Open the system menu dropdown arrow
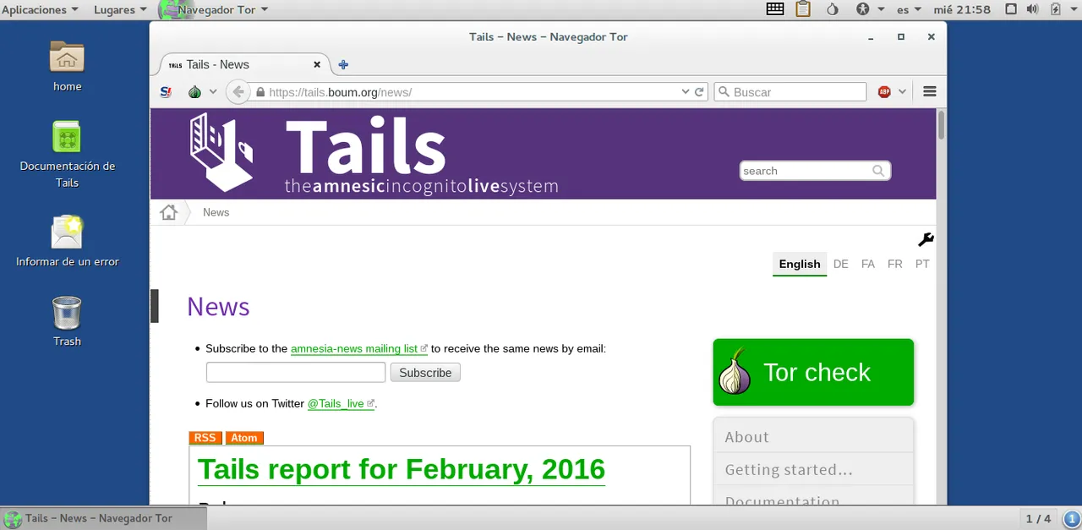 tap(1073, 9)
